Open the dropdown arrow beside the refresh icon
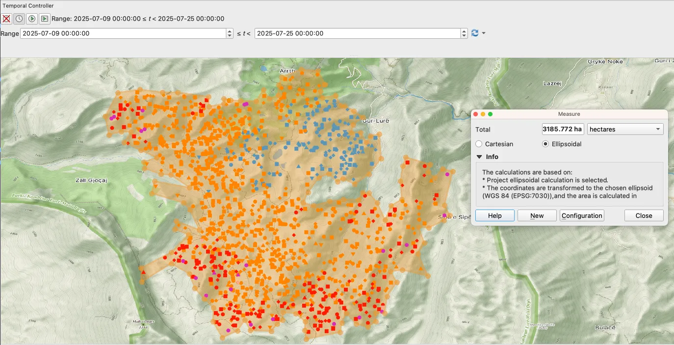This screenshot has height=345, width=674. (483, 33)
